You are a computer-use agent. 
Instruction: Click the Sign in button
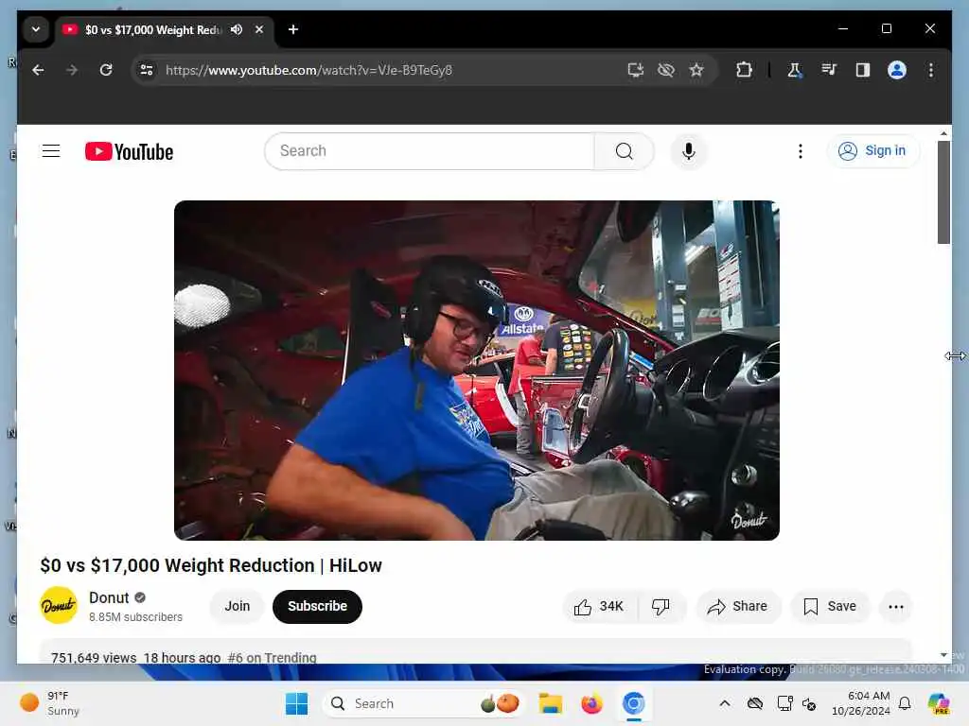873,151
